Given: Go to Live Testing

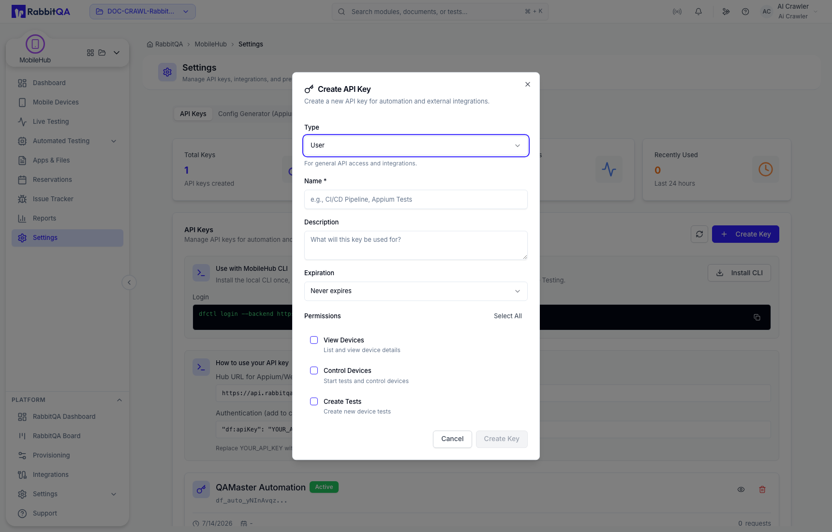Looking at the screenshot, I should point(67,121).
